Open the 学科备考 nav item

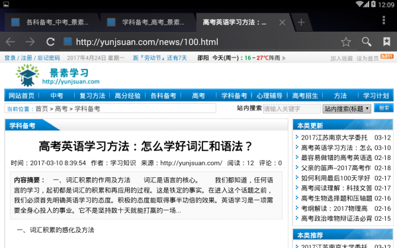click(234, 96)
